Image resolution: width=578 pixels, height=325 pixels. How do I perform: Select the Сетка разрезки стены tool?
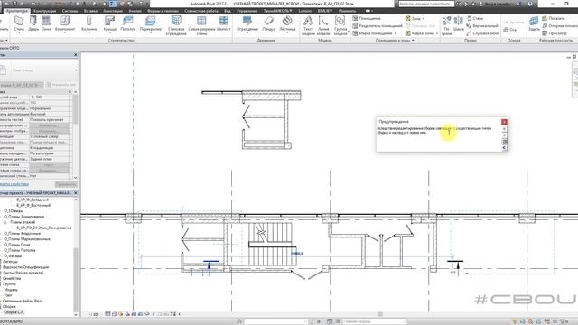pos(201,25)
